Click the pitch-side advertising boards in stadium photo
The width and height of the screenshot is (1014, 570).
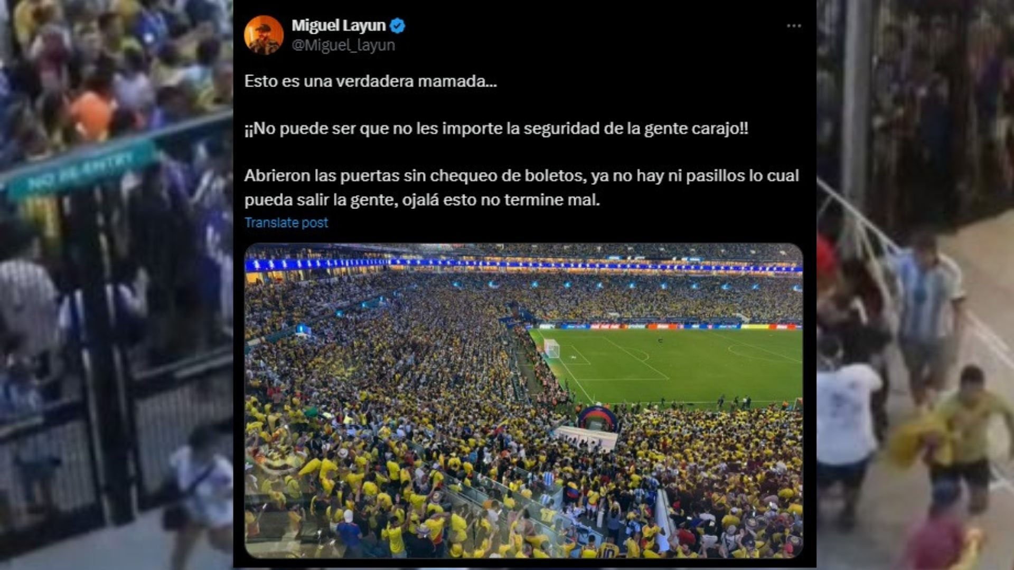[668, 327]
